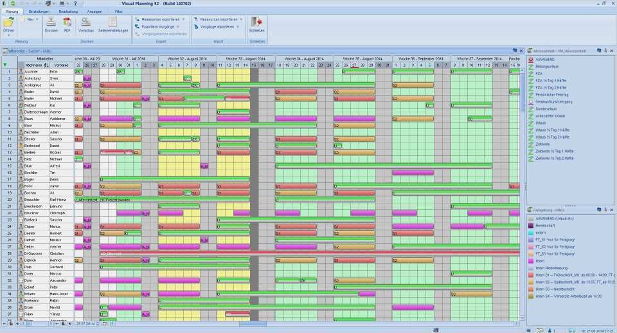Image resolution: width=617 pixels, height=333 pixels.
Task: Open Seiteneinstellungen page setup
Action: (x=112, y=22)
